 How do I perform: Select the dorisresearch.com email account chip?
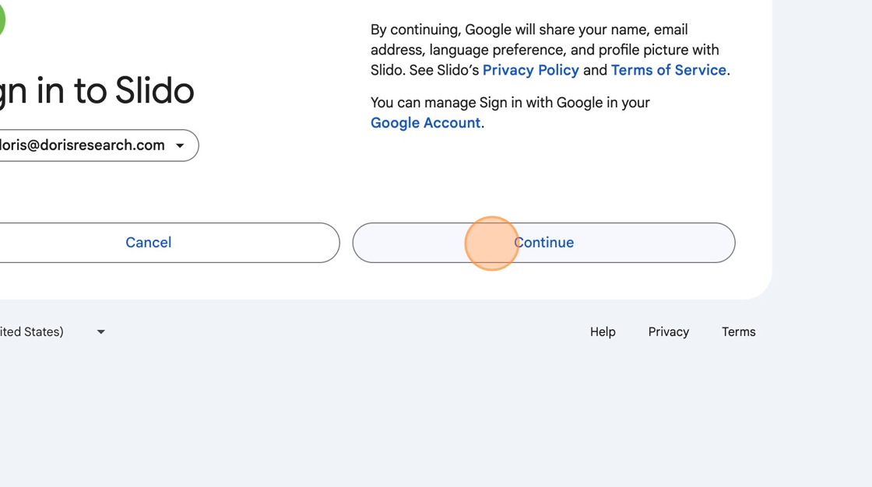(x=86, y=145)
